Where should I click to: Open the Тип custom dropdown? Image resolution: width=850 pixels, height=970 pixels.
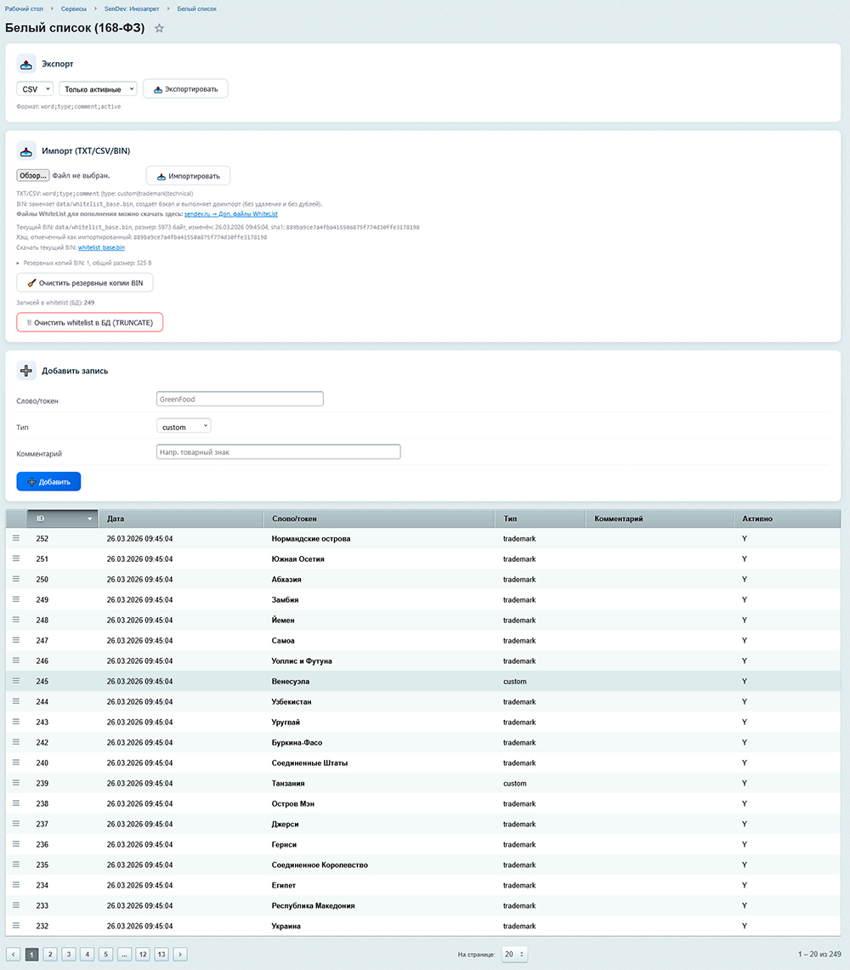coord(184,427)
